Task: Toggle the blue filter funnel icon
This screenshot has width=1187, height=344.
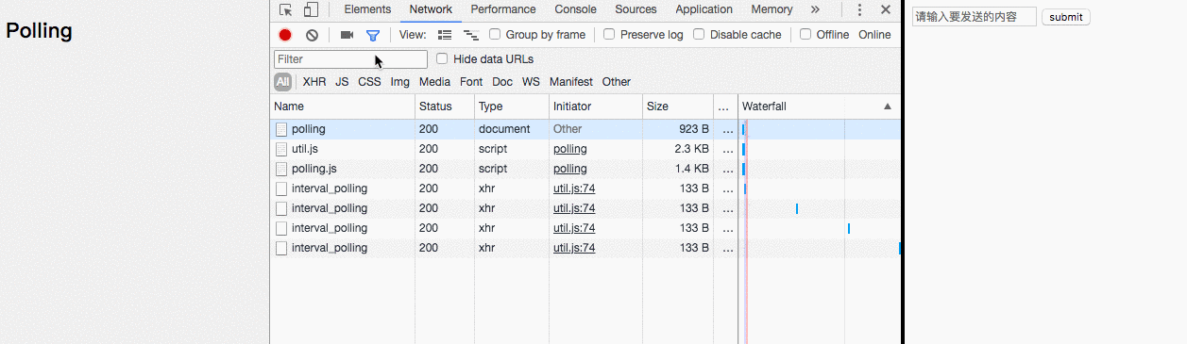Action: coord(373,35)
